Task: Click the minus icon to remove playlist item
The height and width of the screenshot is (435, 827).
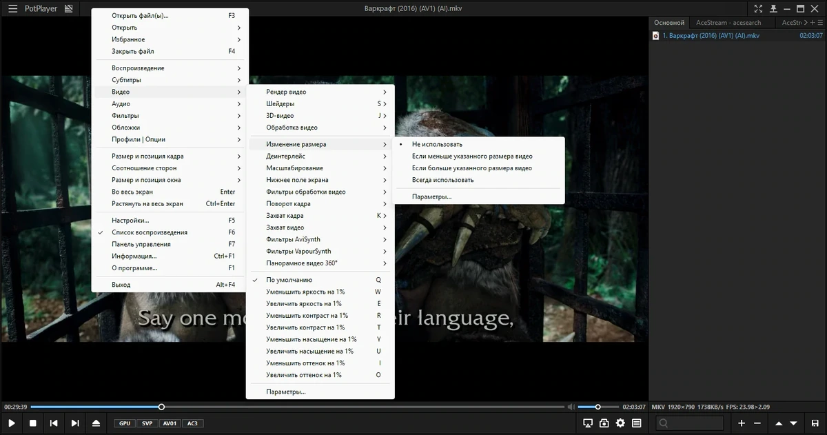Action: point(757,423)
